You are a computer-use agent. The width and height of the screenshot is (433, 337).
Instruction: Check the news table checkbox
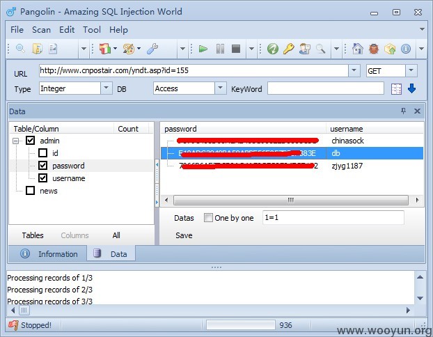(31, 191)
